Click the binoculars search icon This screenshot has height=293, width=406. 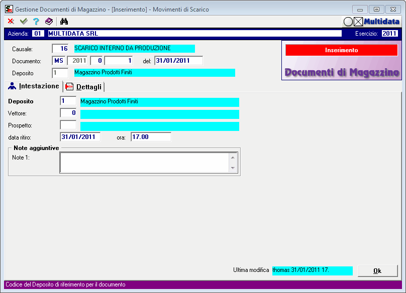pos(64,22)
